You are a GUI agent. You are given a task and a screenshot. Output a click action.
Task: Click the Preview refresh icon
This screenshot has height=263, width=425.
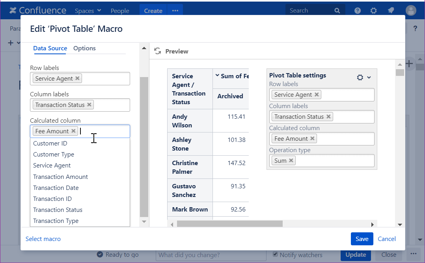(158, 51)
